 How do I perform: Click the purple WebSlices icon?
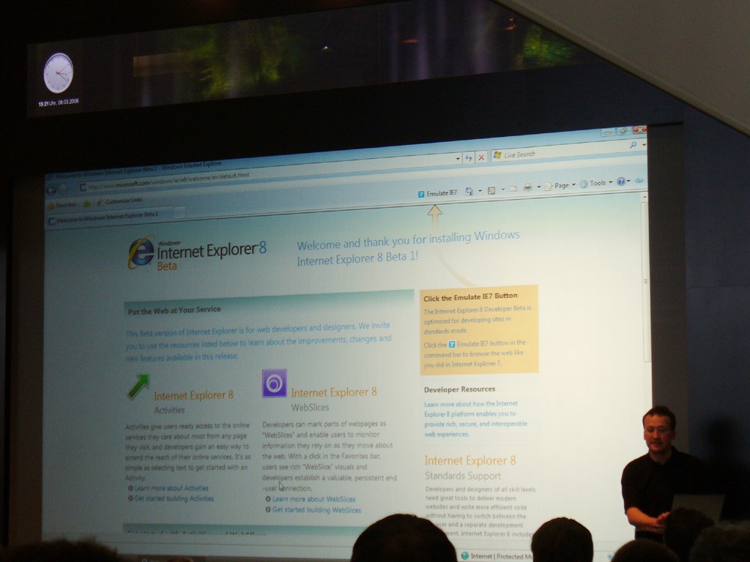(275, 383)
